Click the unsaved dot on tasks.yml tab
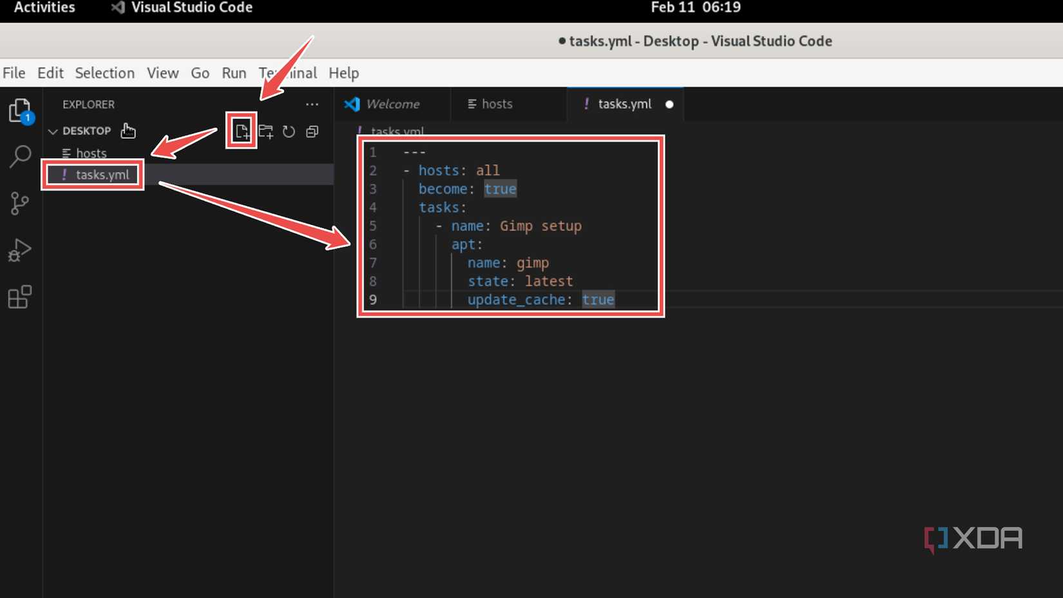 (x=669, y=104)
